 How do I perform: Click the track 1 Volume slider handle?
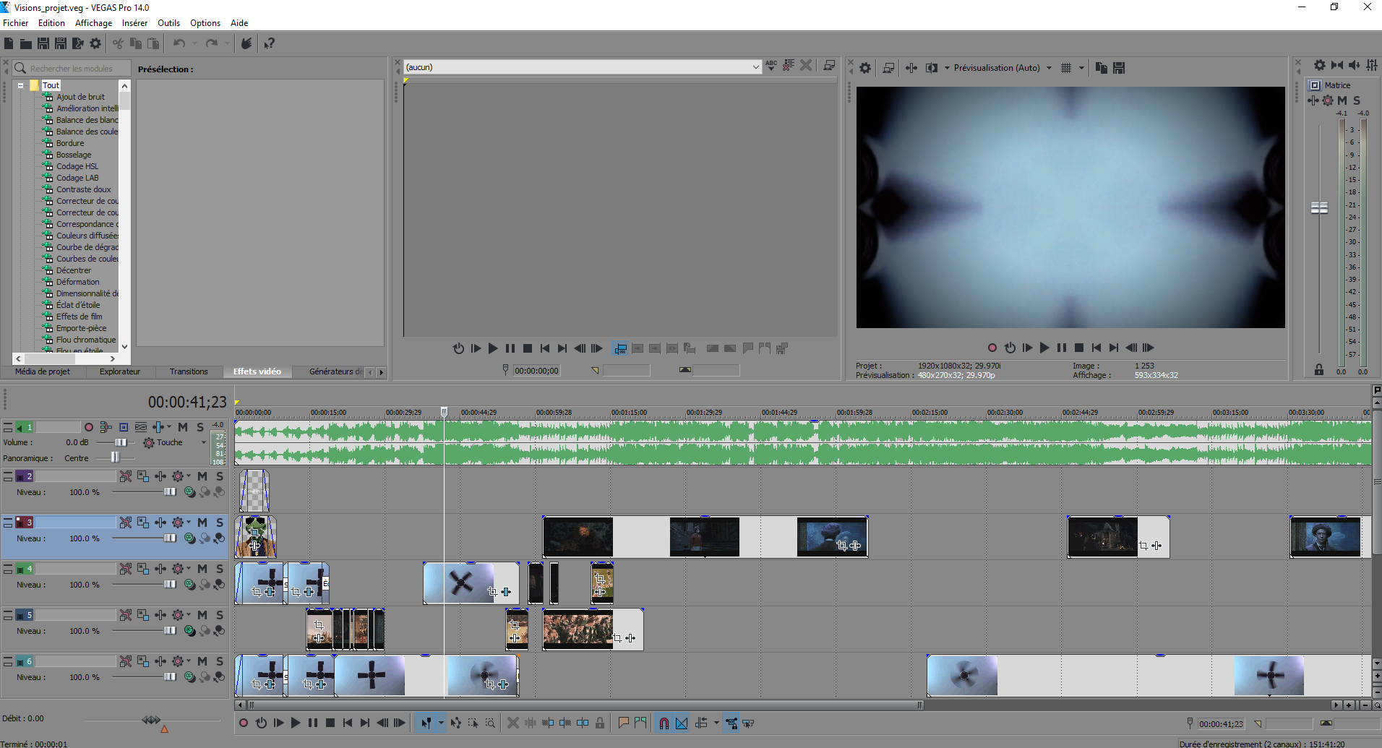[121, 442]
